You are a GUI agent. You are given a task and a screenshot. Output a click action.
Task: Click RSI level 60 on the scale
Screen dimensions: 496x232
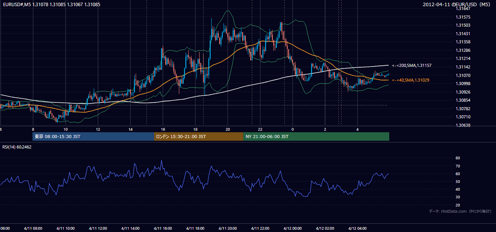point(458,174)
